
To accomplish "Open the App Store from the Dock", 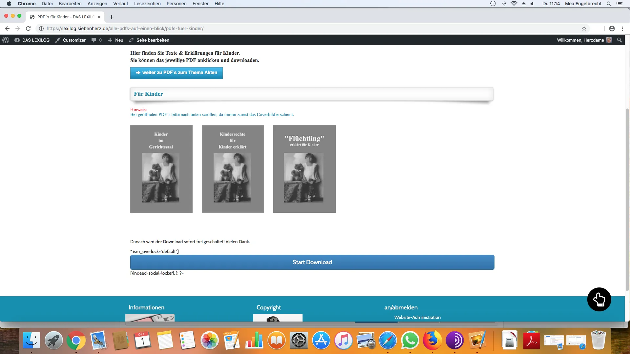I will (321, 341).
